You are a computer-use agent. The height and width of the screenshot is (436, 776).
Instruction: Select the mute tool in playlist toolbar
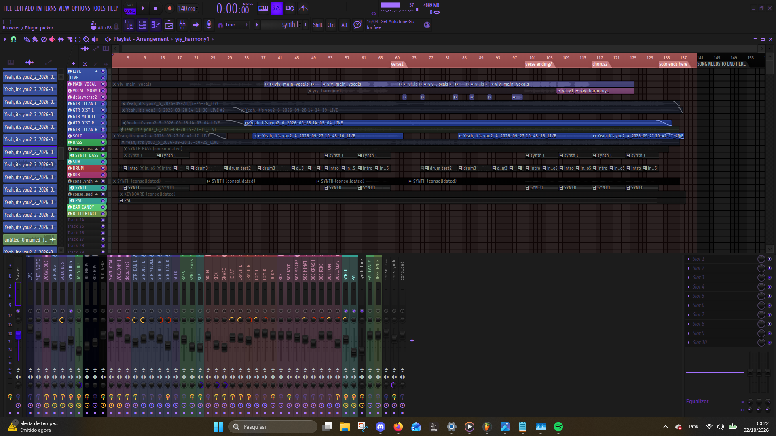click(x=52, y=39)
